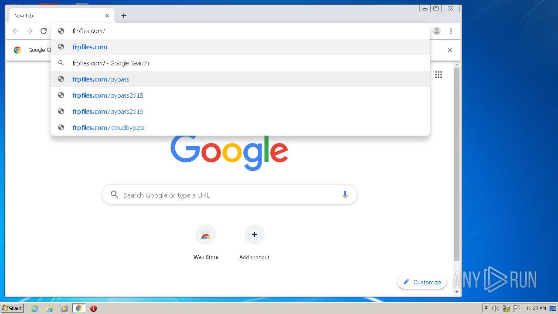Image resolution: width=558 pixels, height=314 pixels.
Task: Open the volume tray icon
Action: tap(496, 308)
